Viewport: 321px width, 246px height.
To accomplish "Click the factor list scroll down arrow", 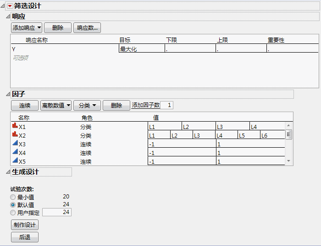I will pyautogui.click(x=288, y=161).
